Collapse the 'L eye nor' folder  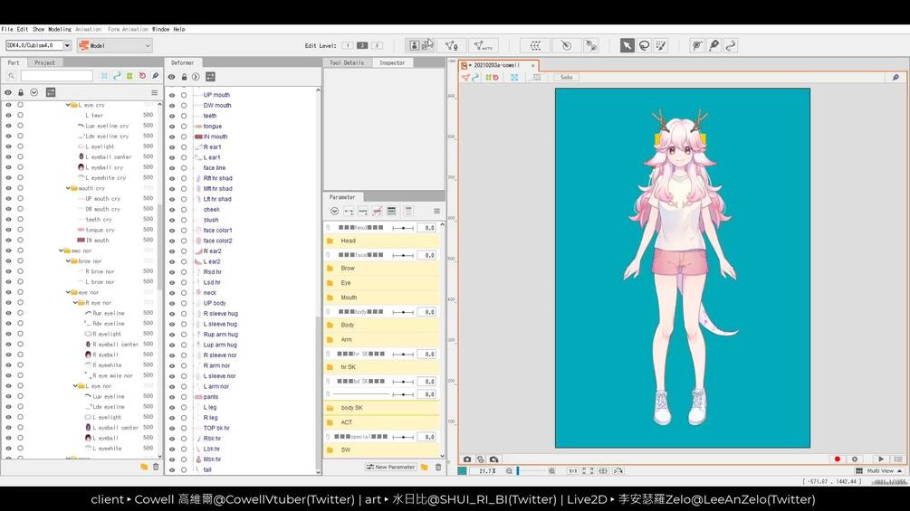coord(75,386)
